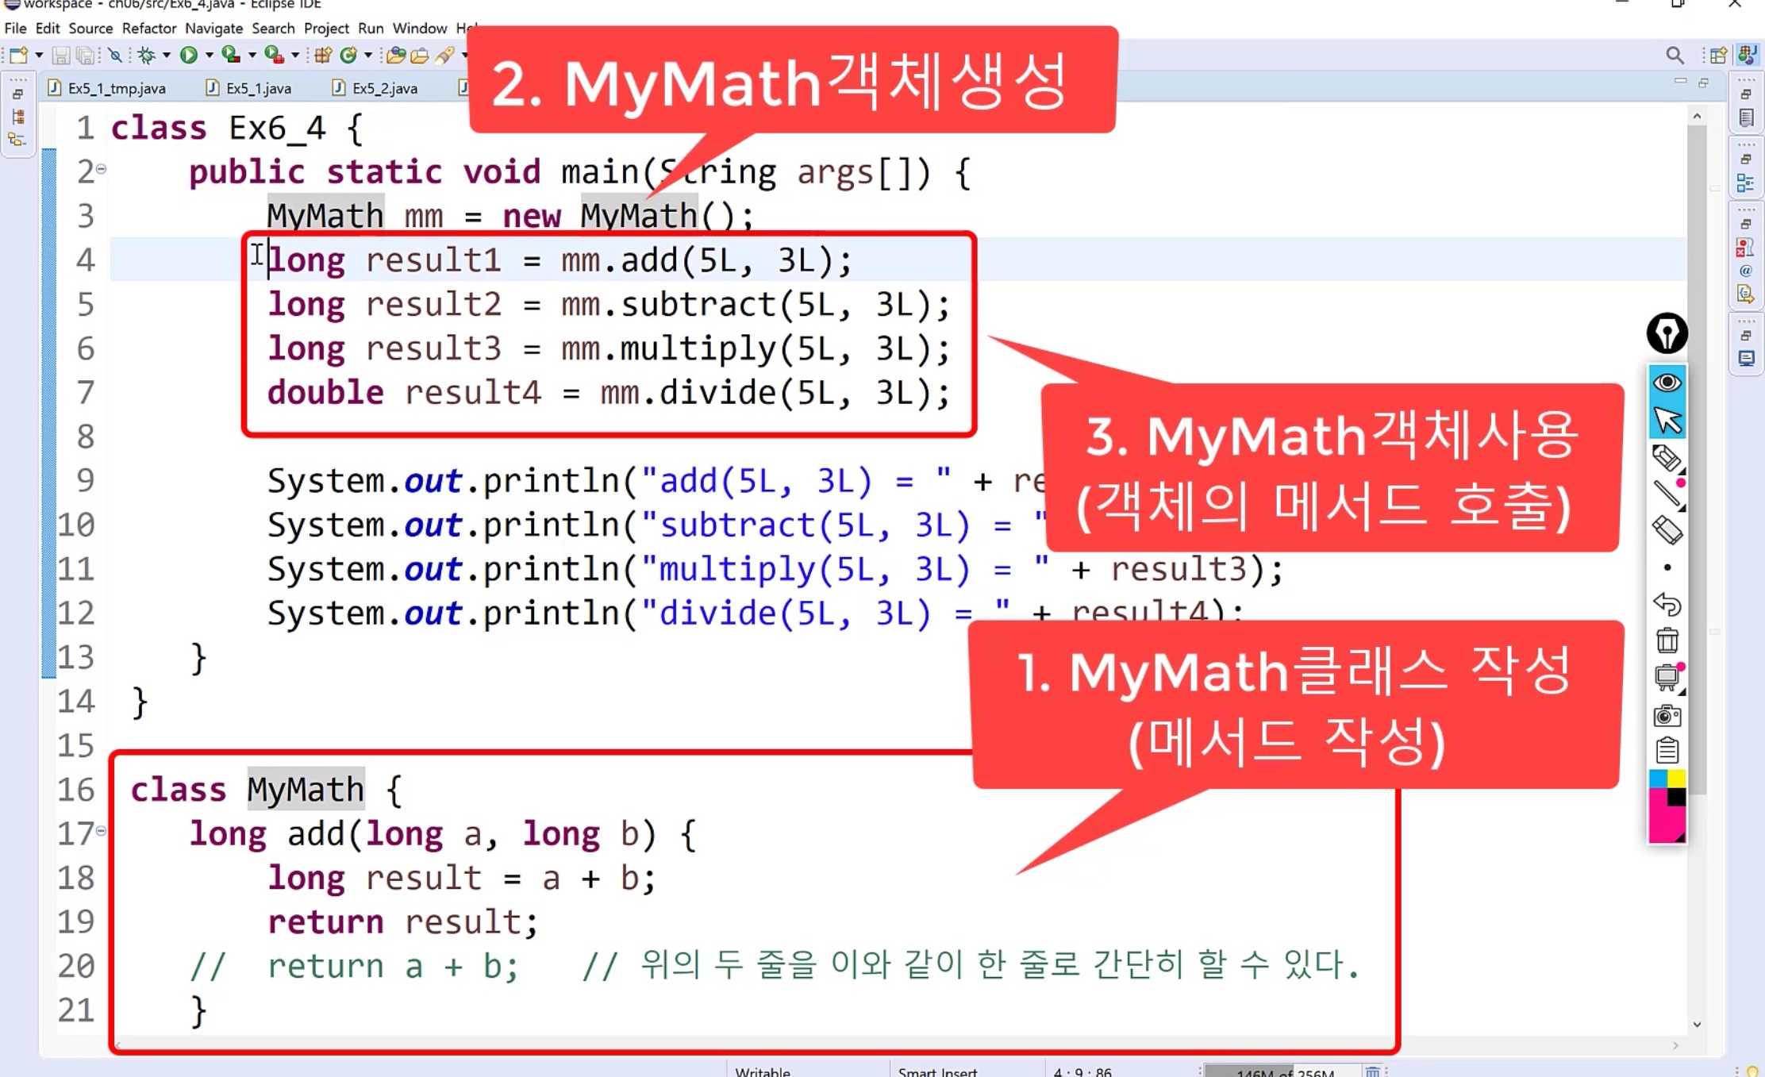Image resolution: width=1765 pixels, height=1077 pixels.
Task: Open dropdown arrow next to Debug icon
Action: coord(166,55)
